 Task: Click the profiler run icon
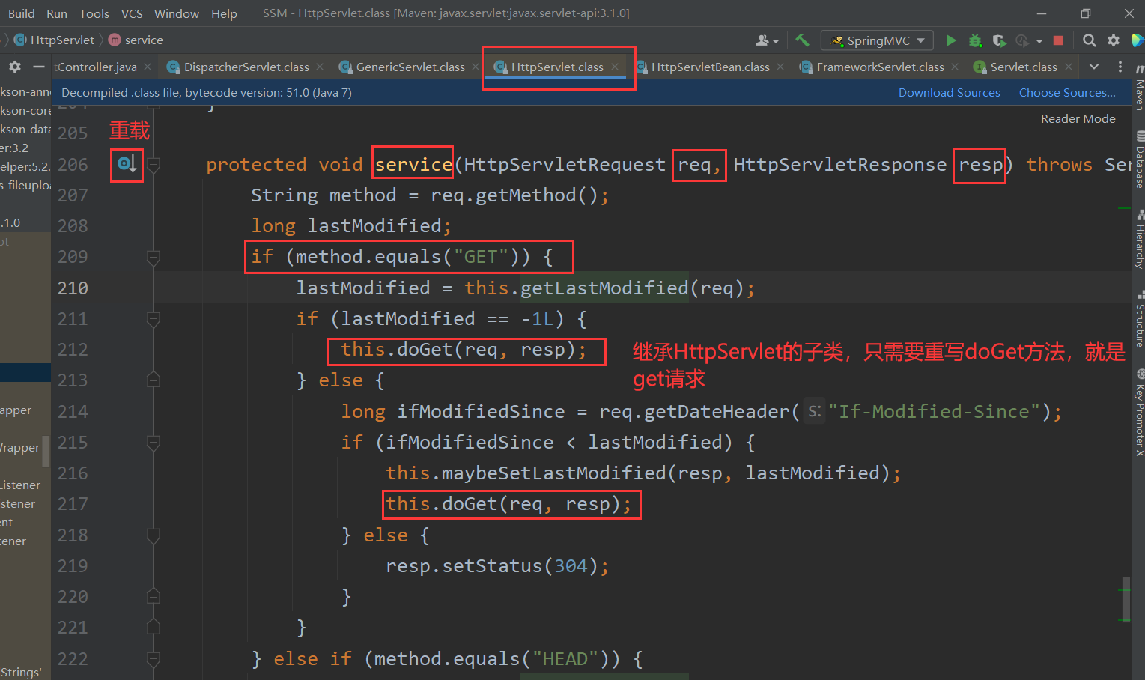point(1022,40)
